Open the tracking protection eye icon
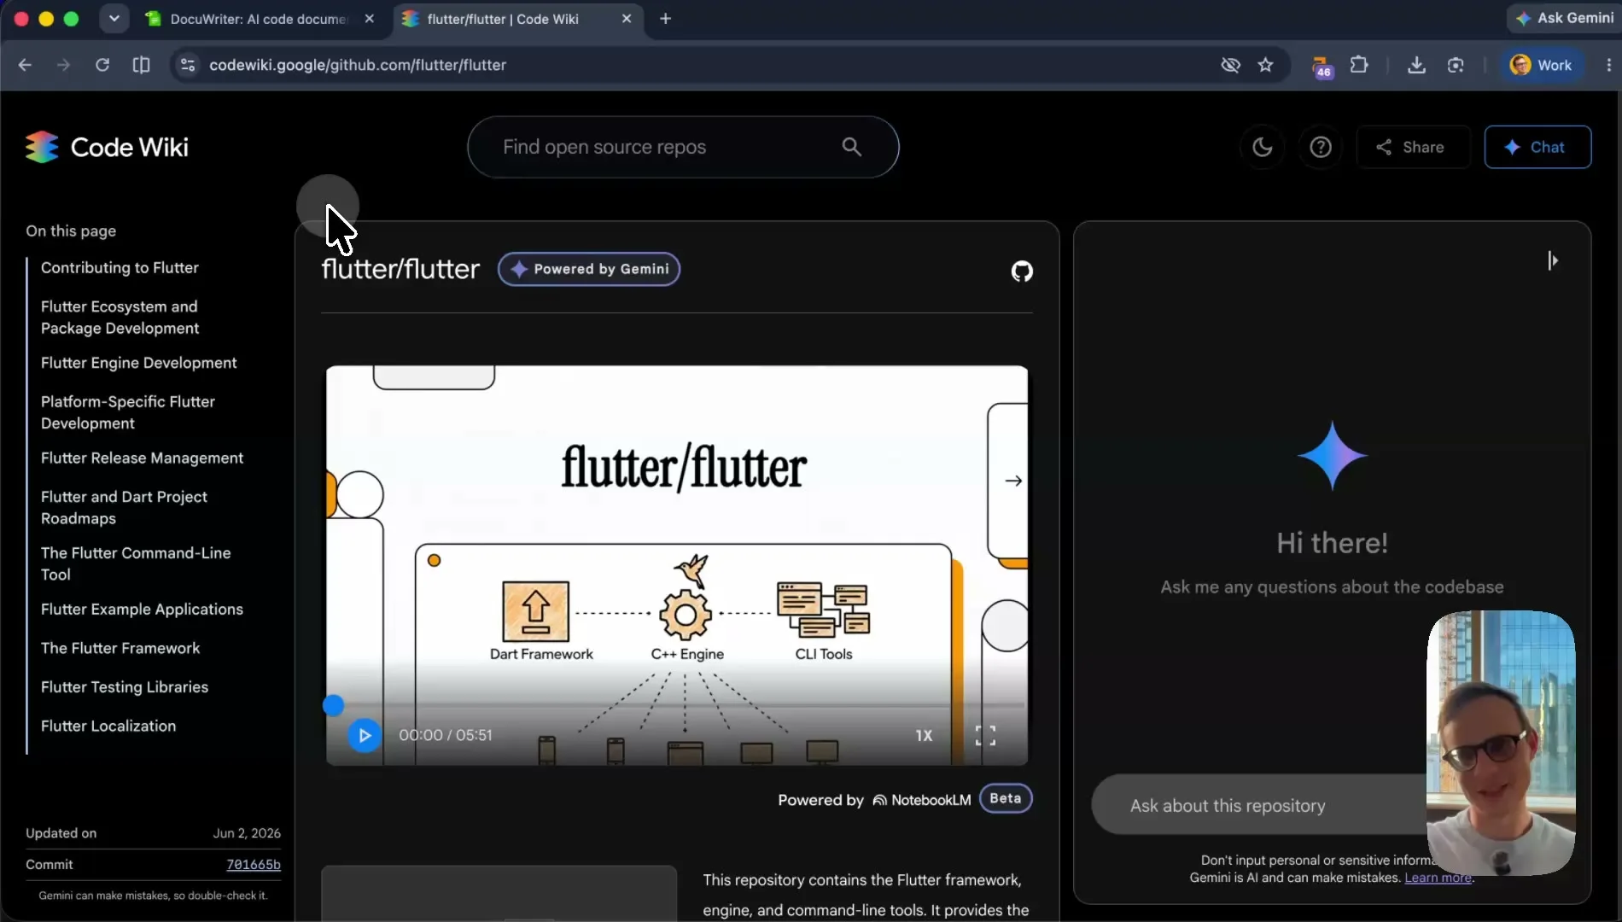Image resolution: width=1622 pixels, height=922 pixels. (x=1230, y=65)
